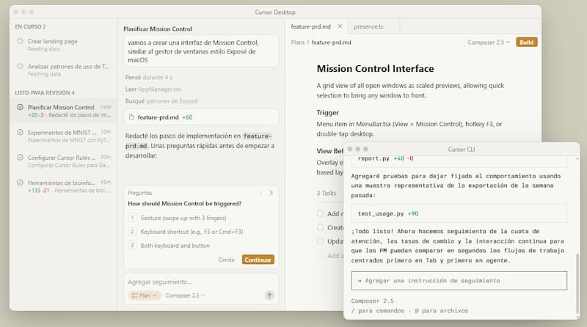Open the feature-prd.md +68 file card in chat
This screenshot has height=327, width=587.
(x=201, y=117)
